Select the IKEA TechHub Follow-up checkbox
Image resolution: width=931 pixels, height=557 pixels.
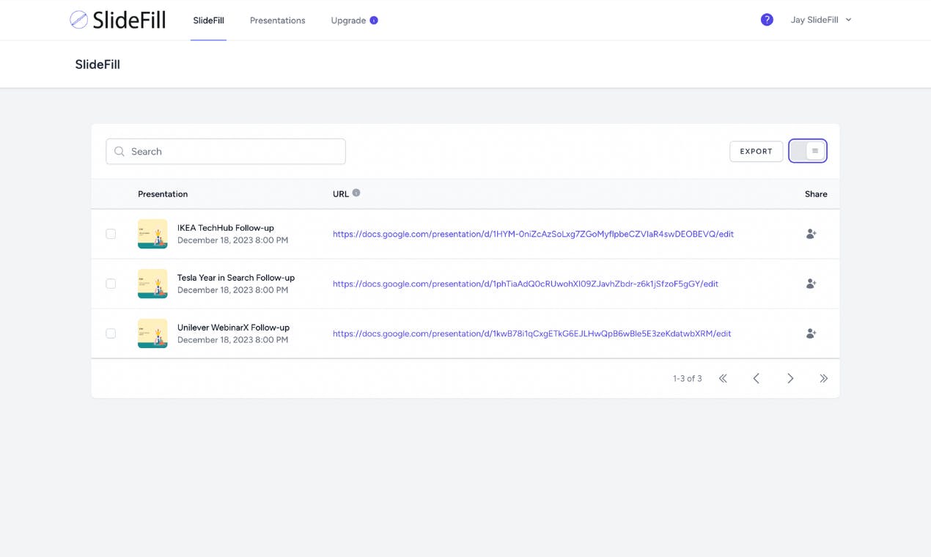(111, 234)
